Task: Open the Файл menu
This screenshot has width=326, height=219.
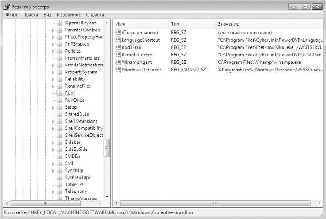Action: click(11, 15)
